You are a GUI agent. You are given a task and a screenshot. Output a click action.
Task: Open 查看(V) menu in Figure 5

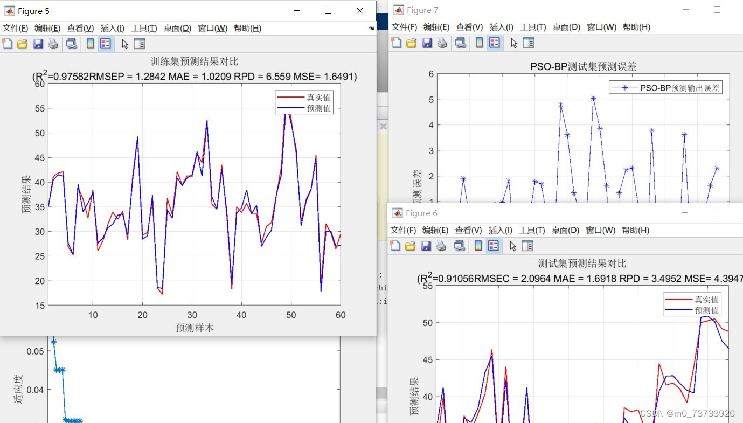pyautogui.click(x=80, y=29)
